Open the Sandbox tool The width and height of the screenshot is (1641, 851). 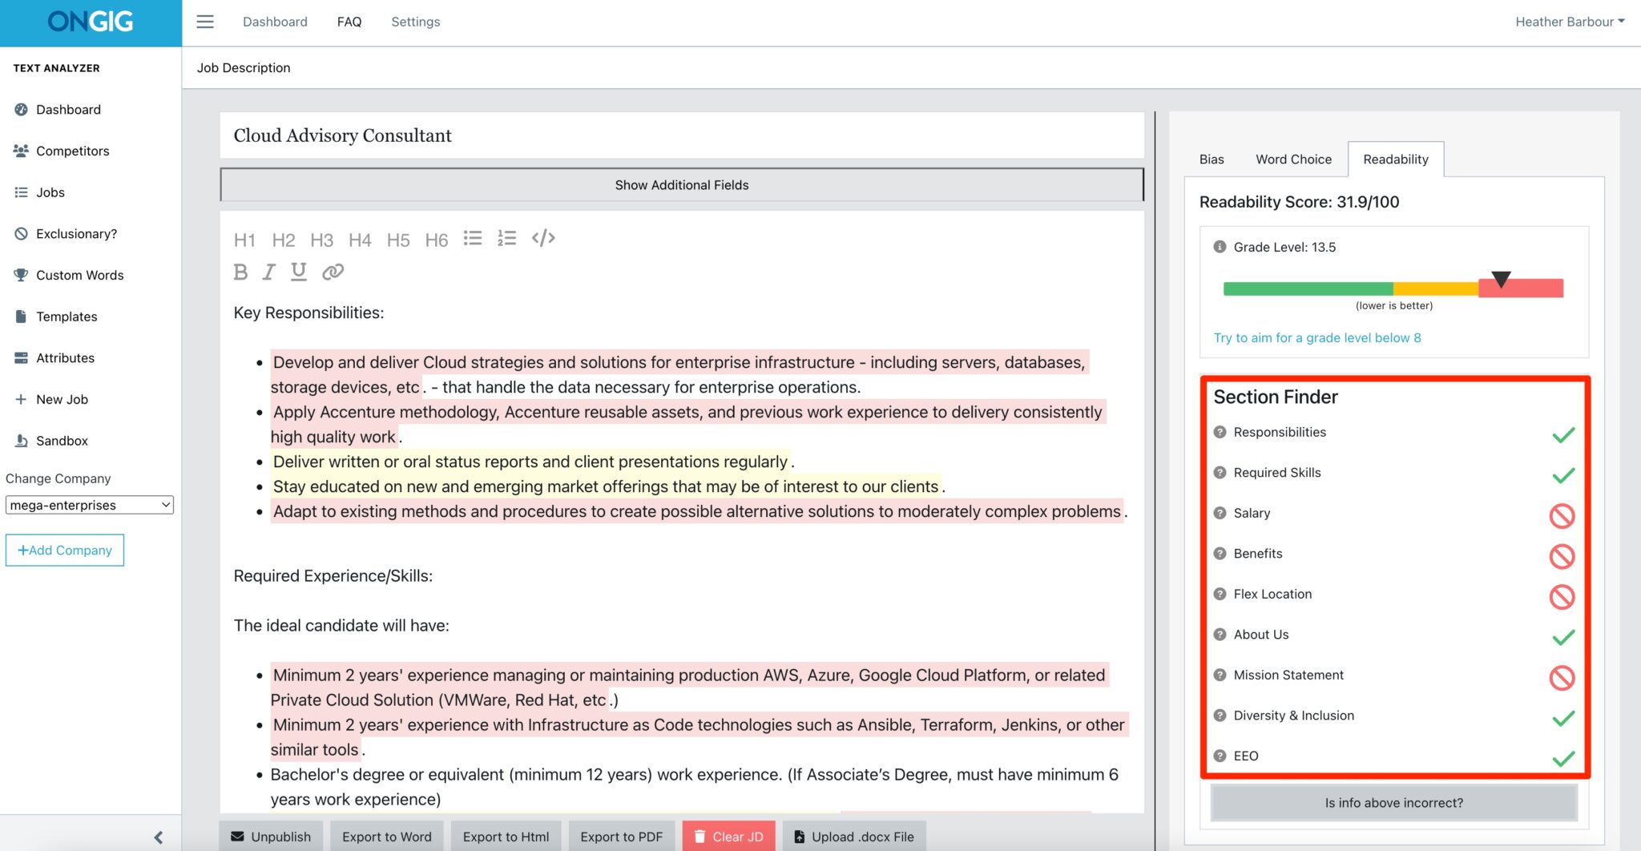point(62,440)
